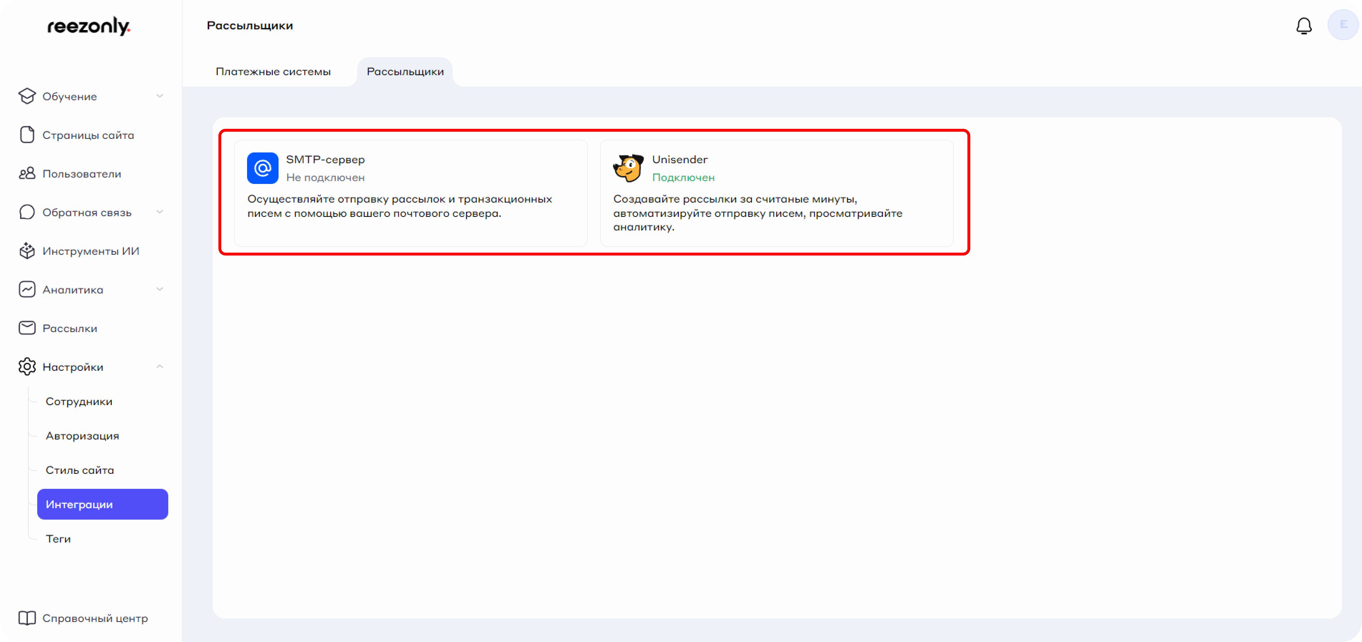Expand the Аналитика section chevron
1362x642 pixels.
[160, 289]
